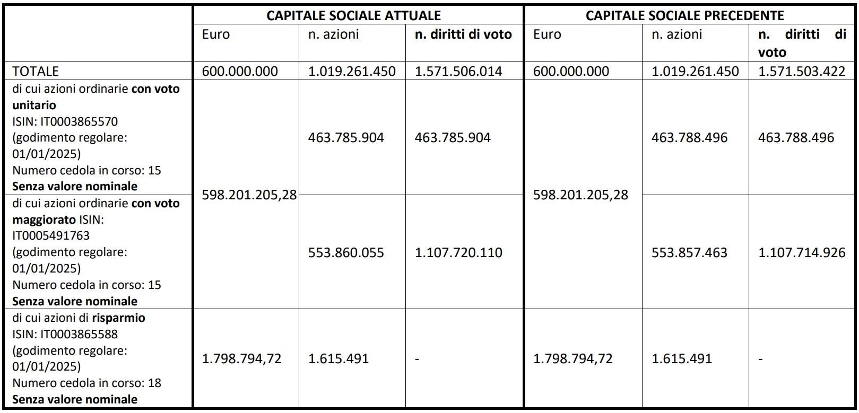Select the TOTALE row label
The height and width of the screenshot is (413, 859).
coord(36,71)
